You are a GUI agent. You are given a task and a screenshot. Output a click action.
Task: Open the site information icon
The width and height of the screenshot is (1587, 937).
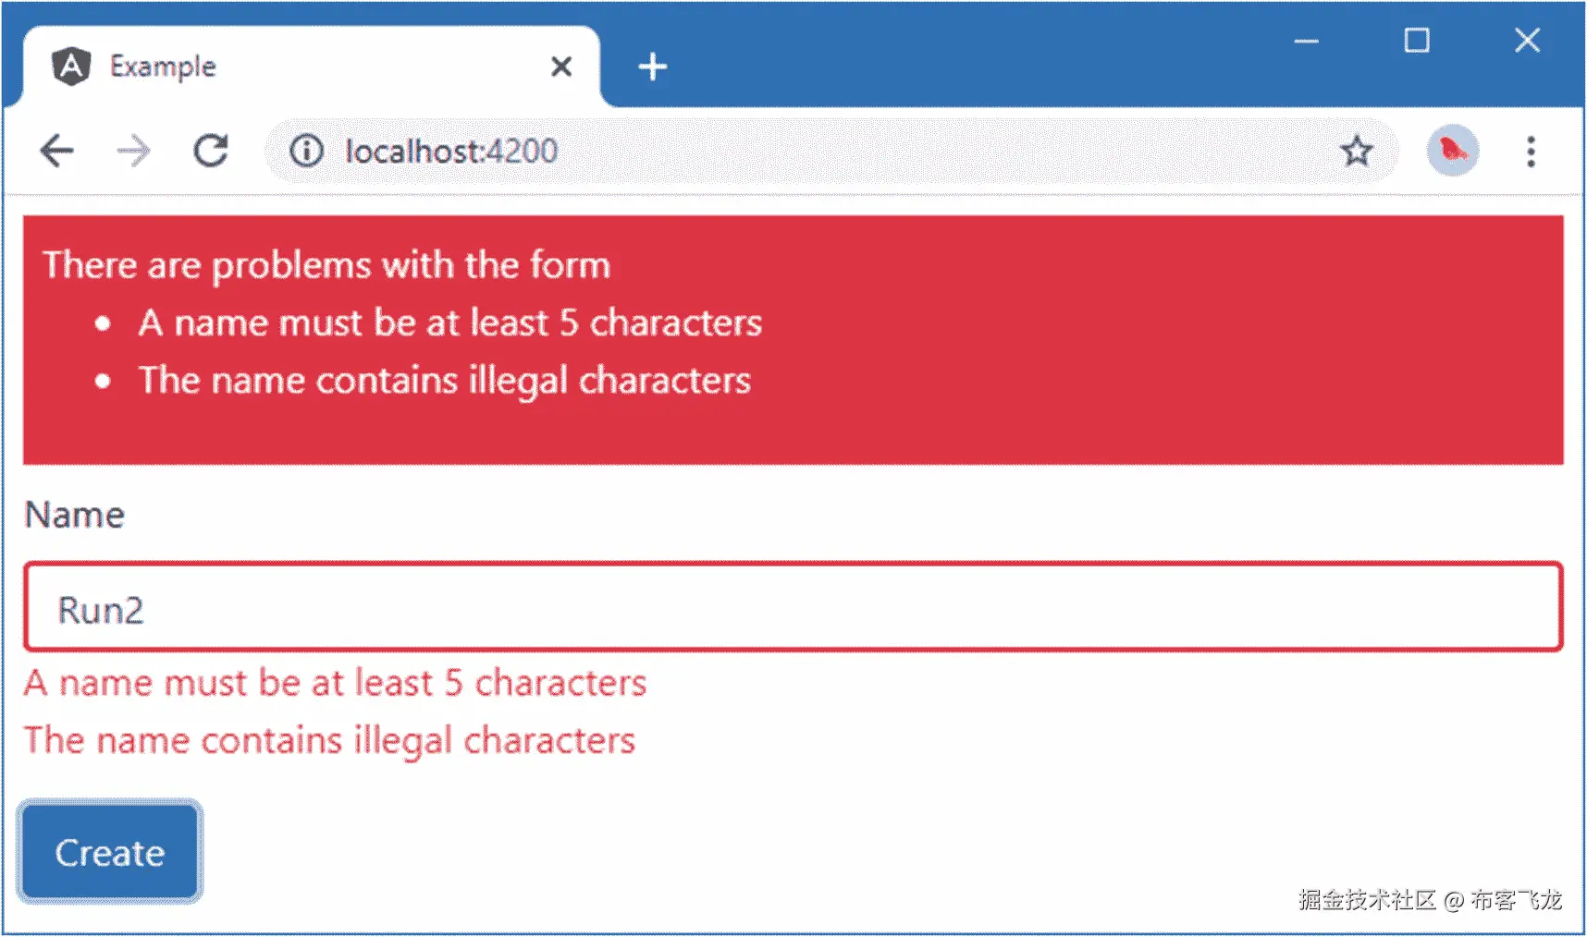click(306, 151)
